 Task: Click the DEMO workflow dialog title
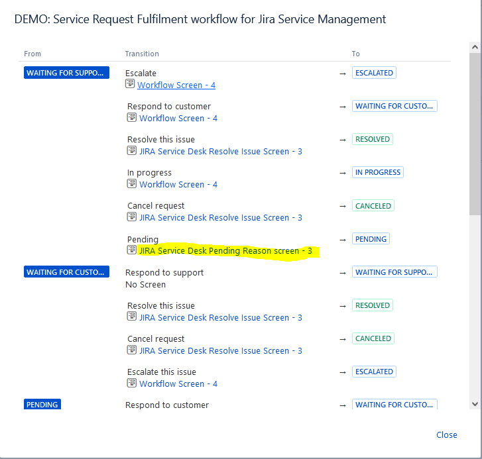[x=200, y=19]
